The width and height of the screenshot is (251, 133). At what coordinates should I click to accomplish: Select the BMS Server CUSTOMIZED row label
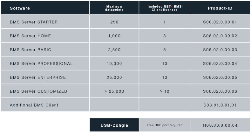[38, 91]
